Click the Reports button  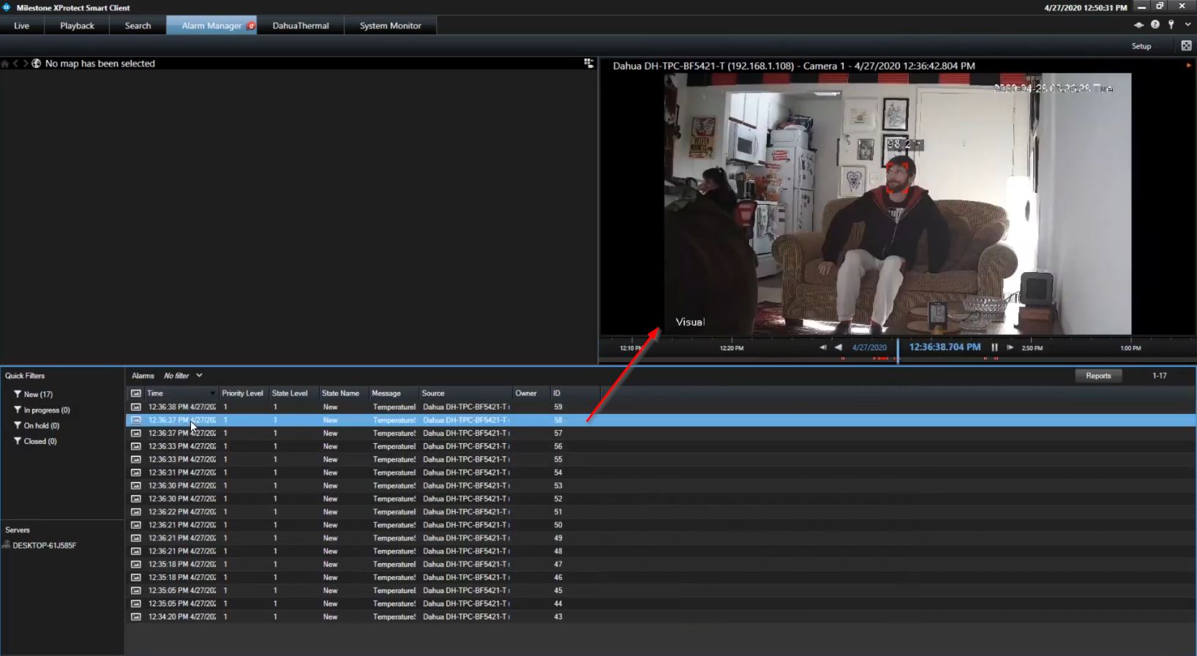pyautogui.click(x=1097, y=375)
